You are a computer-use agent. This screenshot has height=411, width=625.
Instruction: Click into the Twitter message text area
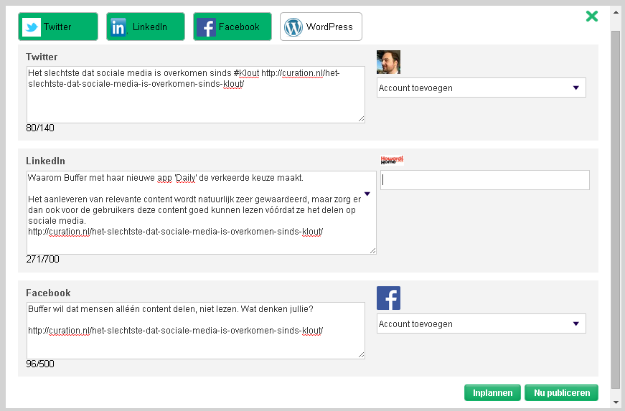pos(196,95)
